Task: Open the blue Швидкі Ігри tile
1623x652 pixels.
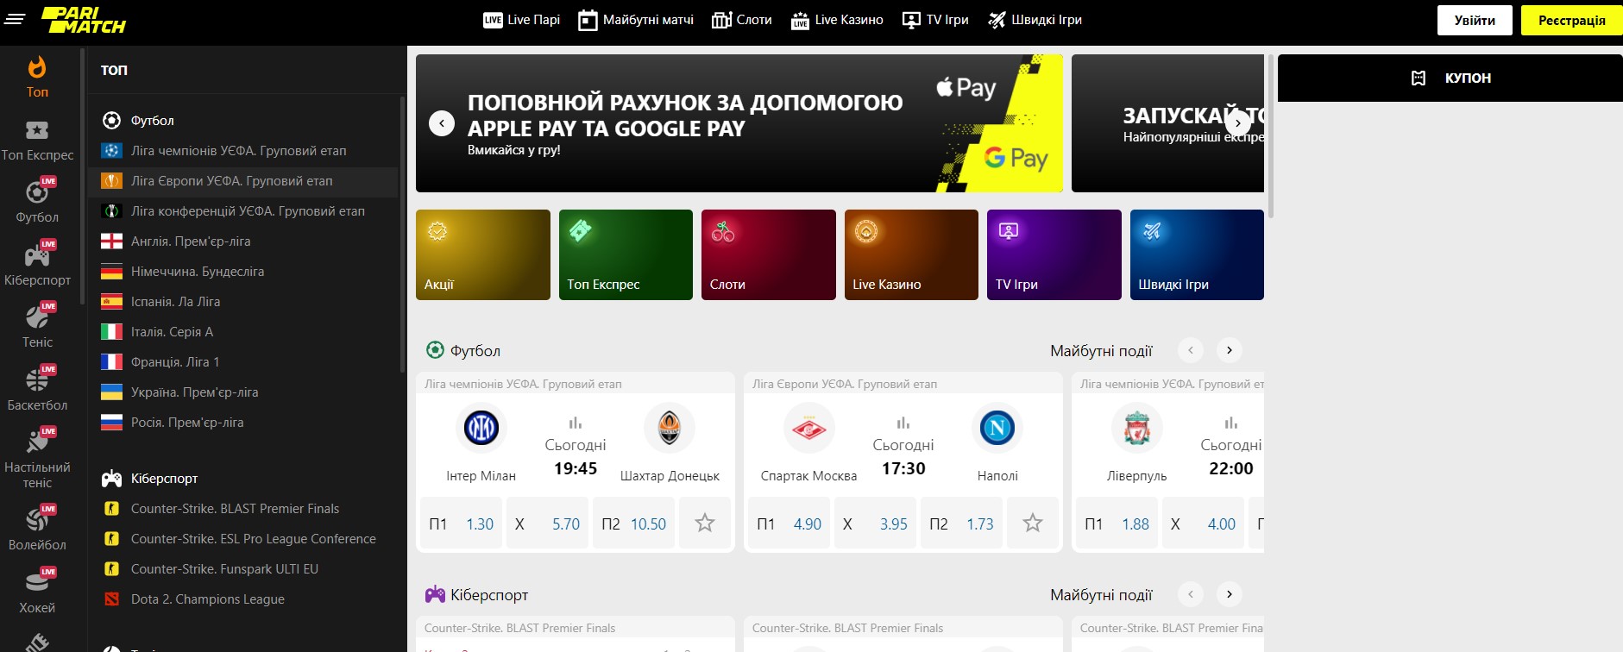Action: [1197, 254]
